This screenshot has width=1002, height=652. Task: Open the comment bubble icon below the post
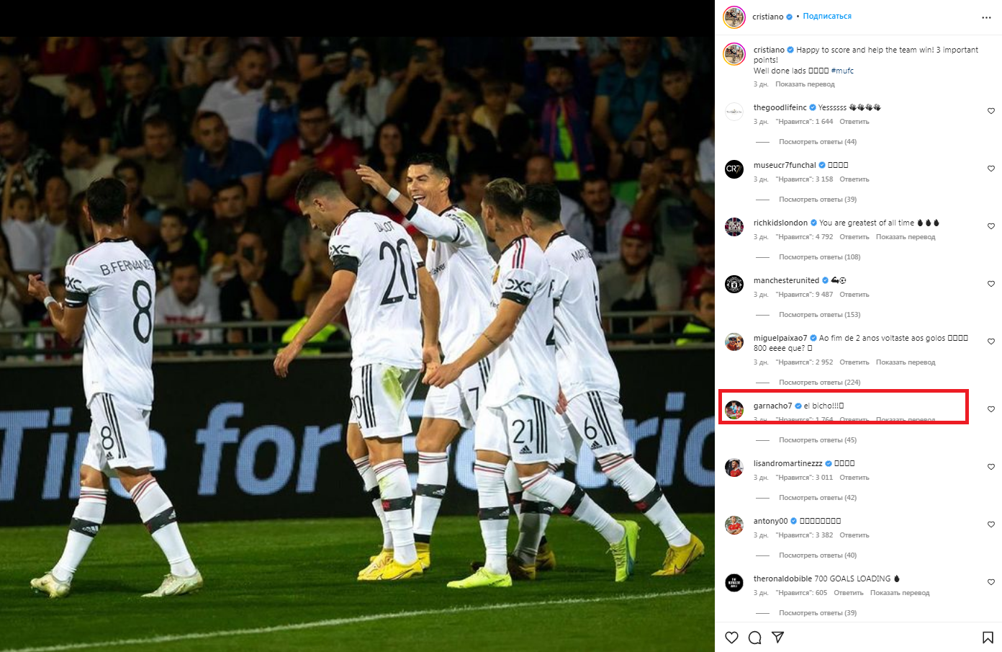754,638
